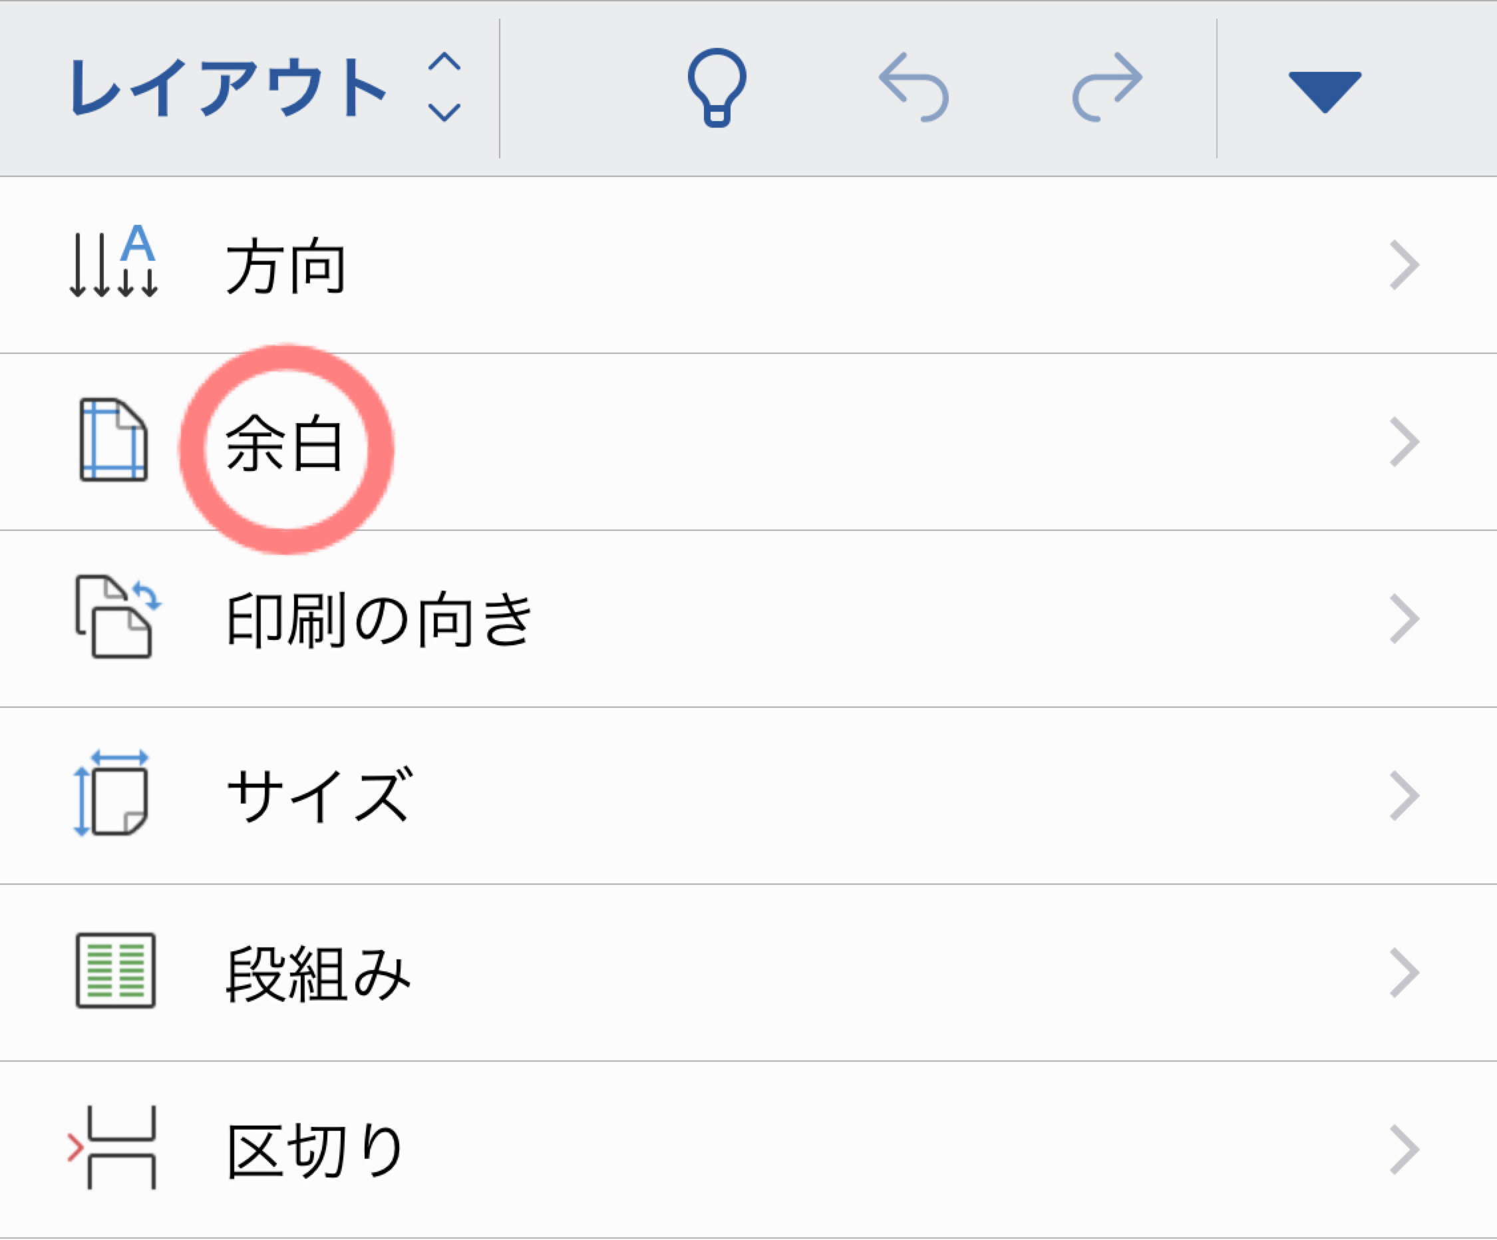Expand the 区切り row chevron
Image resolution: width=1497 pixels, height=1240 pixels.
click(x=1405, y=1149)
